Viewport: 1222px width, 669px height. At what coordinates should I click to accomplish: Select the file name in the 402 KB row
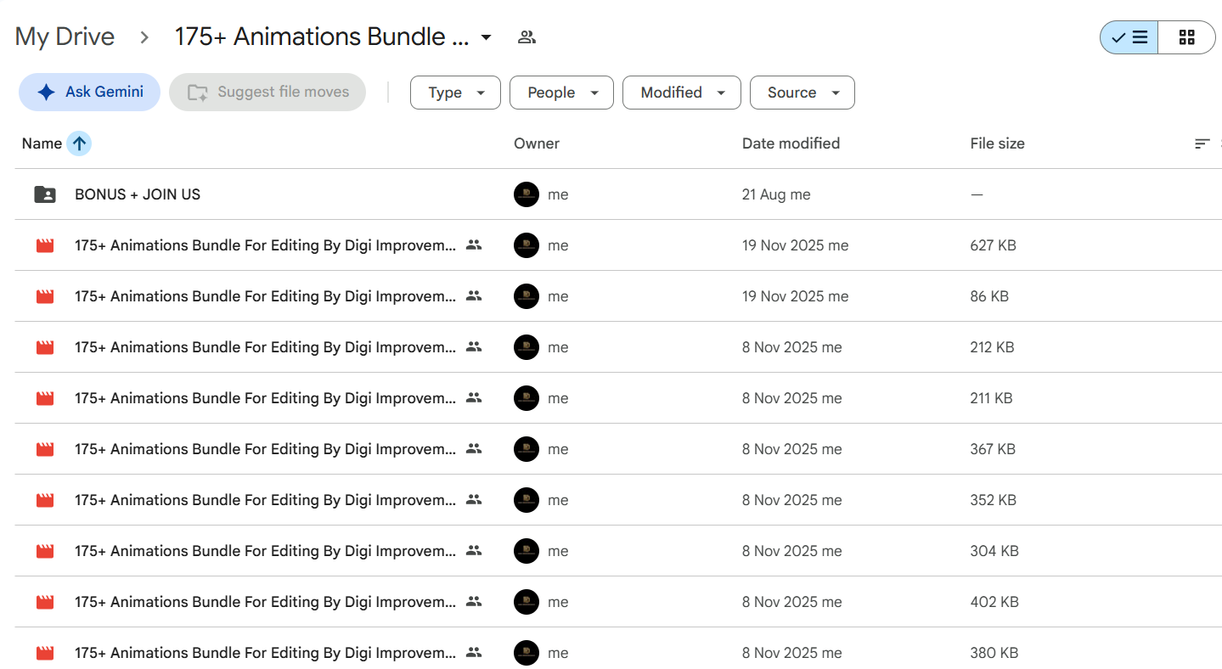click(265, 602)
